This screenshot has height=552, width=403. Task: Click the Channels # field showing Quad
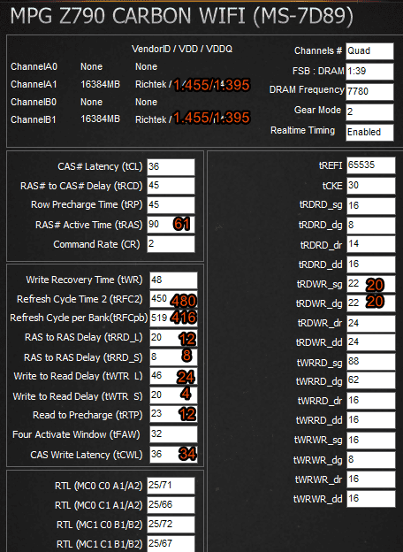tap(369, 51)
